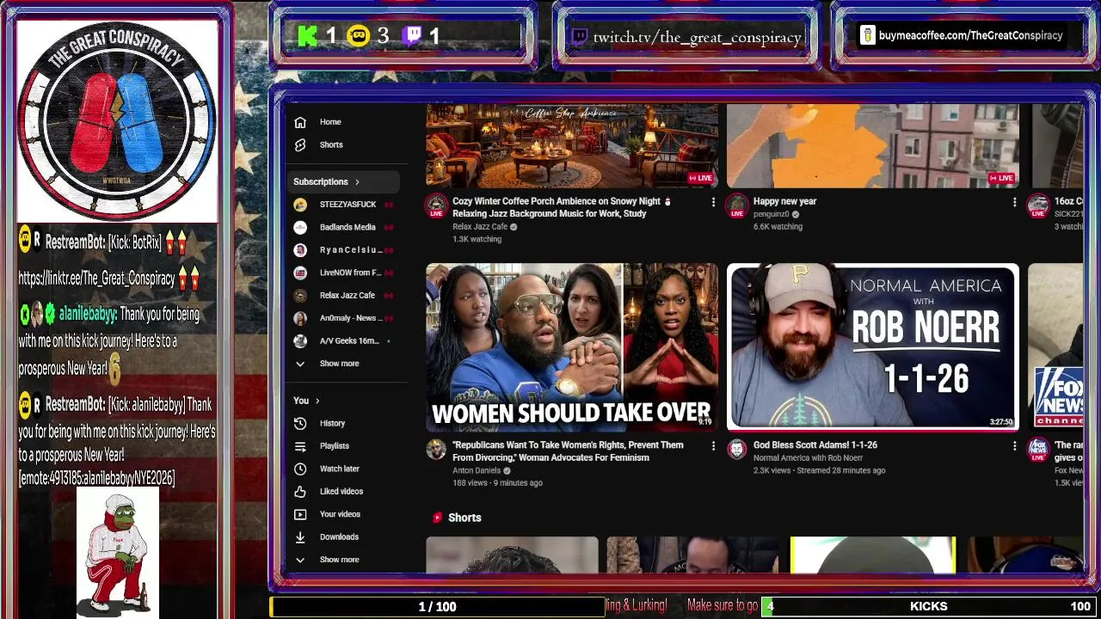The image size is (1101, 619).
Task: Select Badlands Media channel avatar
Action: pos(300,227)
